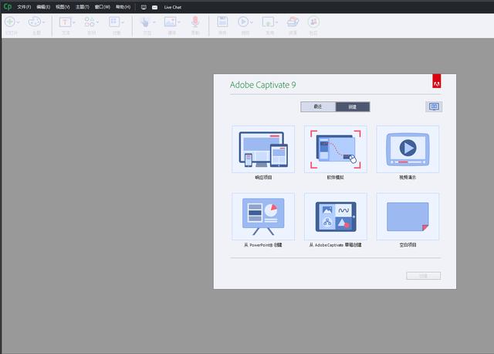Viewport: 494px width, 354px height.
Task: Select the 从 PowerPoint 创建 thumbnail
Action: click(263, 216)
